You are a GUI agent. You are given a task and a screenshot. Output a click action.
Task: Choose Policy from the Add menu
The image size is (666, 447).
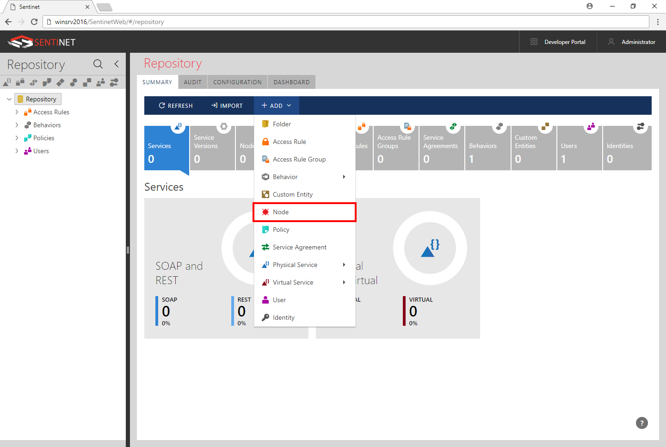[x=305, y=230]
